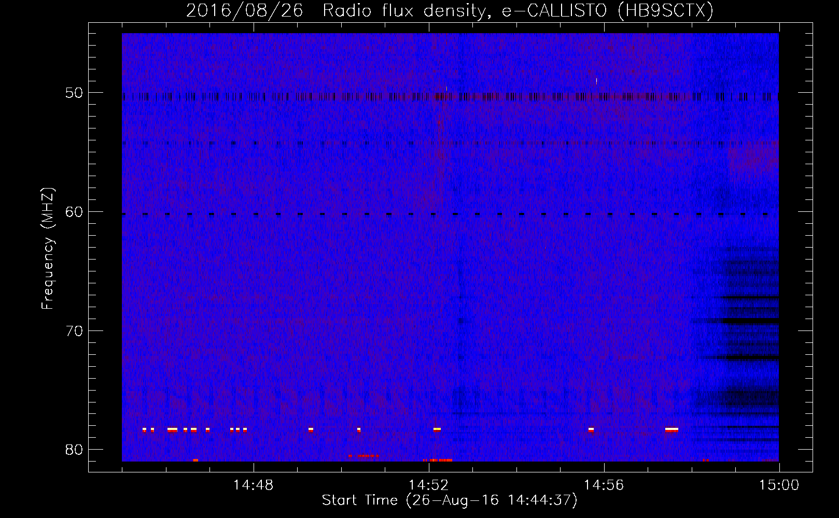
Task: Click the "Start Time (26-Aug-16 14:44:37)" x-axis label
Action: point(450,500)
